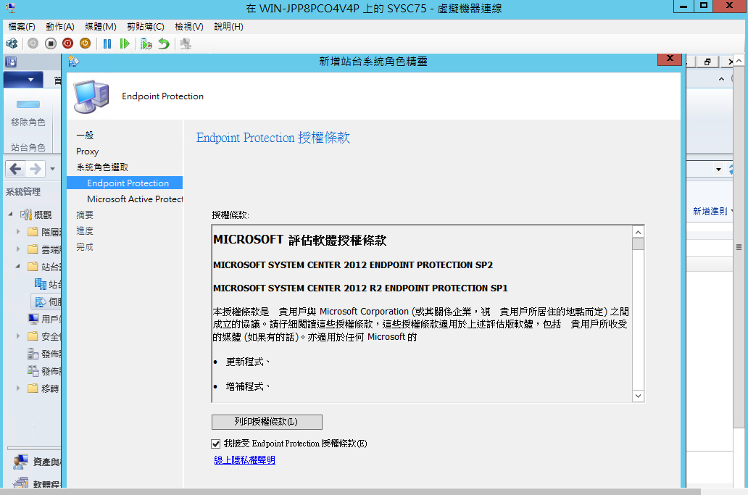Select the 安全 folder in tree
This screenshot has width=748, height=495.
tap(33, 336)
